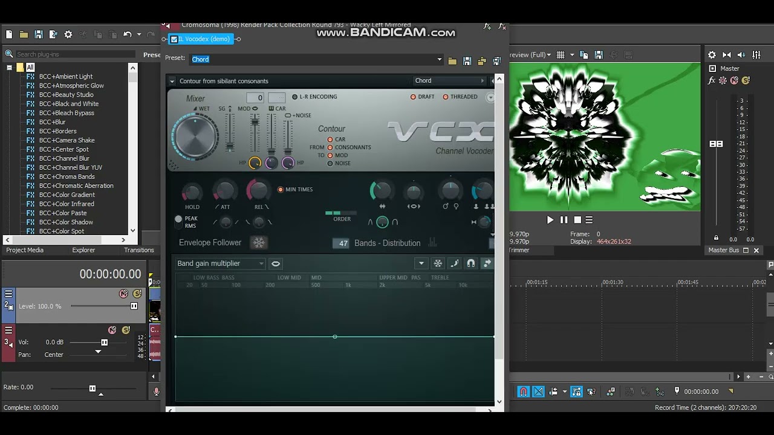Freeze the envelope follower with the snowflake button
774x435 pixels.
[259, 243]
